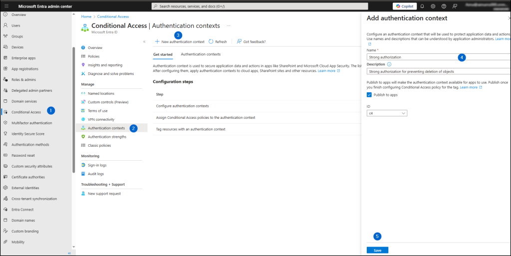The image size is (511, 256).
Task: Open Diagnose and solve problems
Action: tap(111, 74)
